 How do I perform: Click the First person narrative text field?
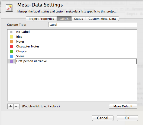76,61
